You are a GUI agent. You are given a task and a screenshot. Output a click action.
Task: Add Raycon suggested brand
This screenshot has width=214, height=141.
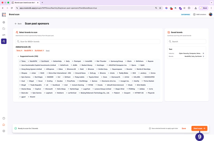pos(150,61)
